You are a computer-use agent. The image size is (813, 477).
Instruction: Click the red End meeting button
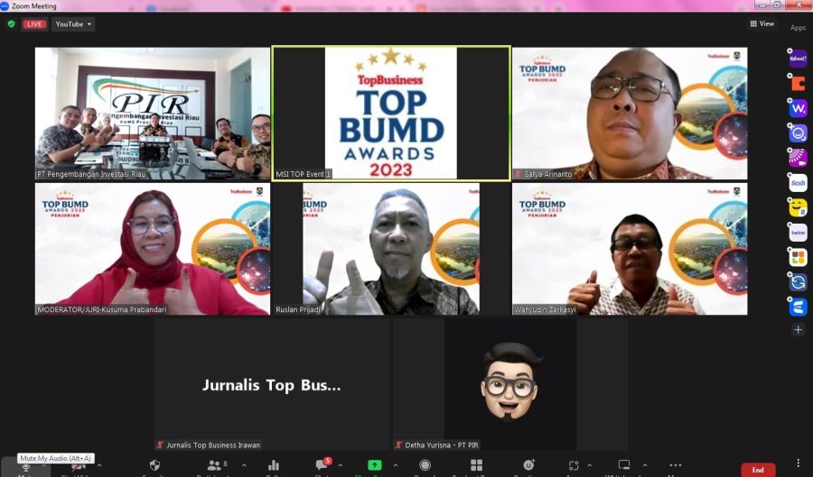pyautogui.click(x=758, y=469)
